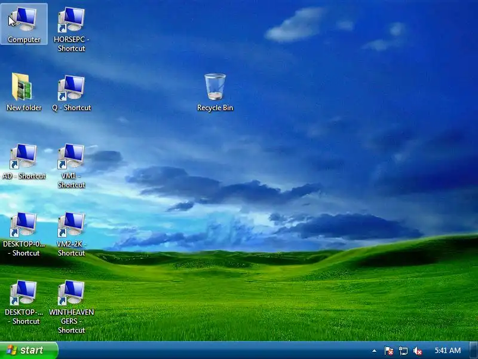The image size is (478, 359).
Task: Open the Action Center flag icon
Action: click(x=388, y=351)
